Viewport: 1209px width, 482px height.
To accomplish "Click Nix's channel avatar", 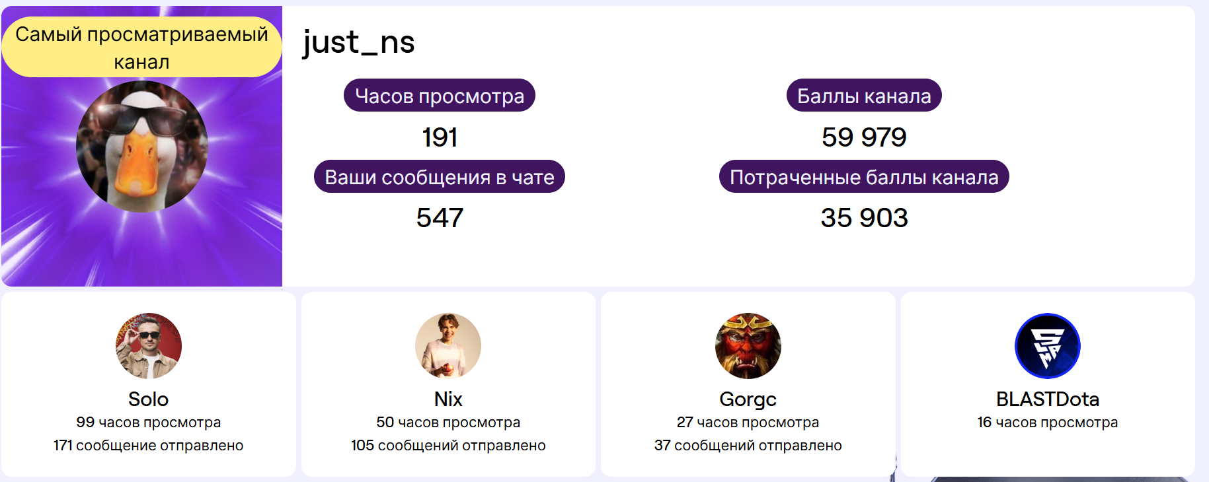I will [x=448, y=346].
